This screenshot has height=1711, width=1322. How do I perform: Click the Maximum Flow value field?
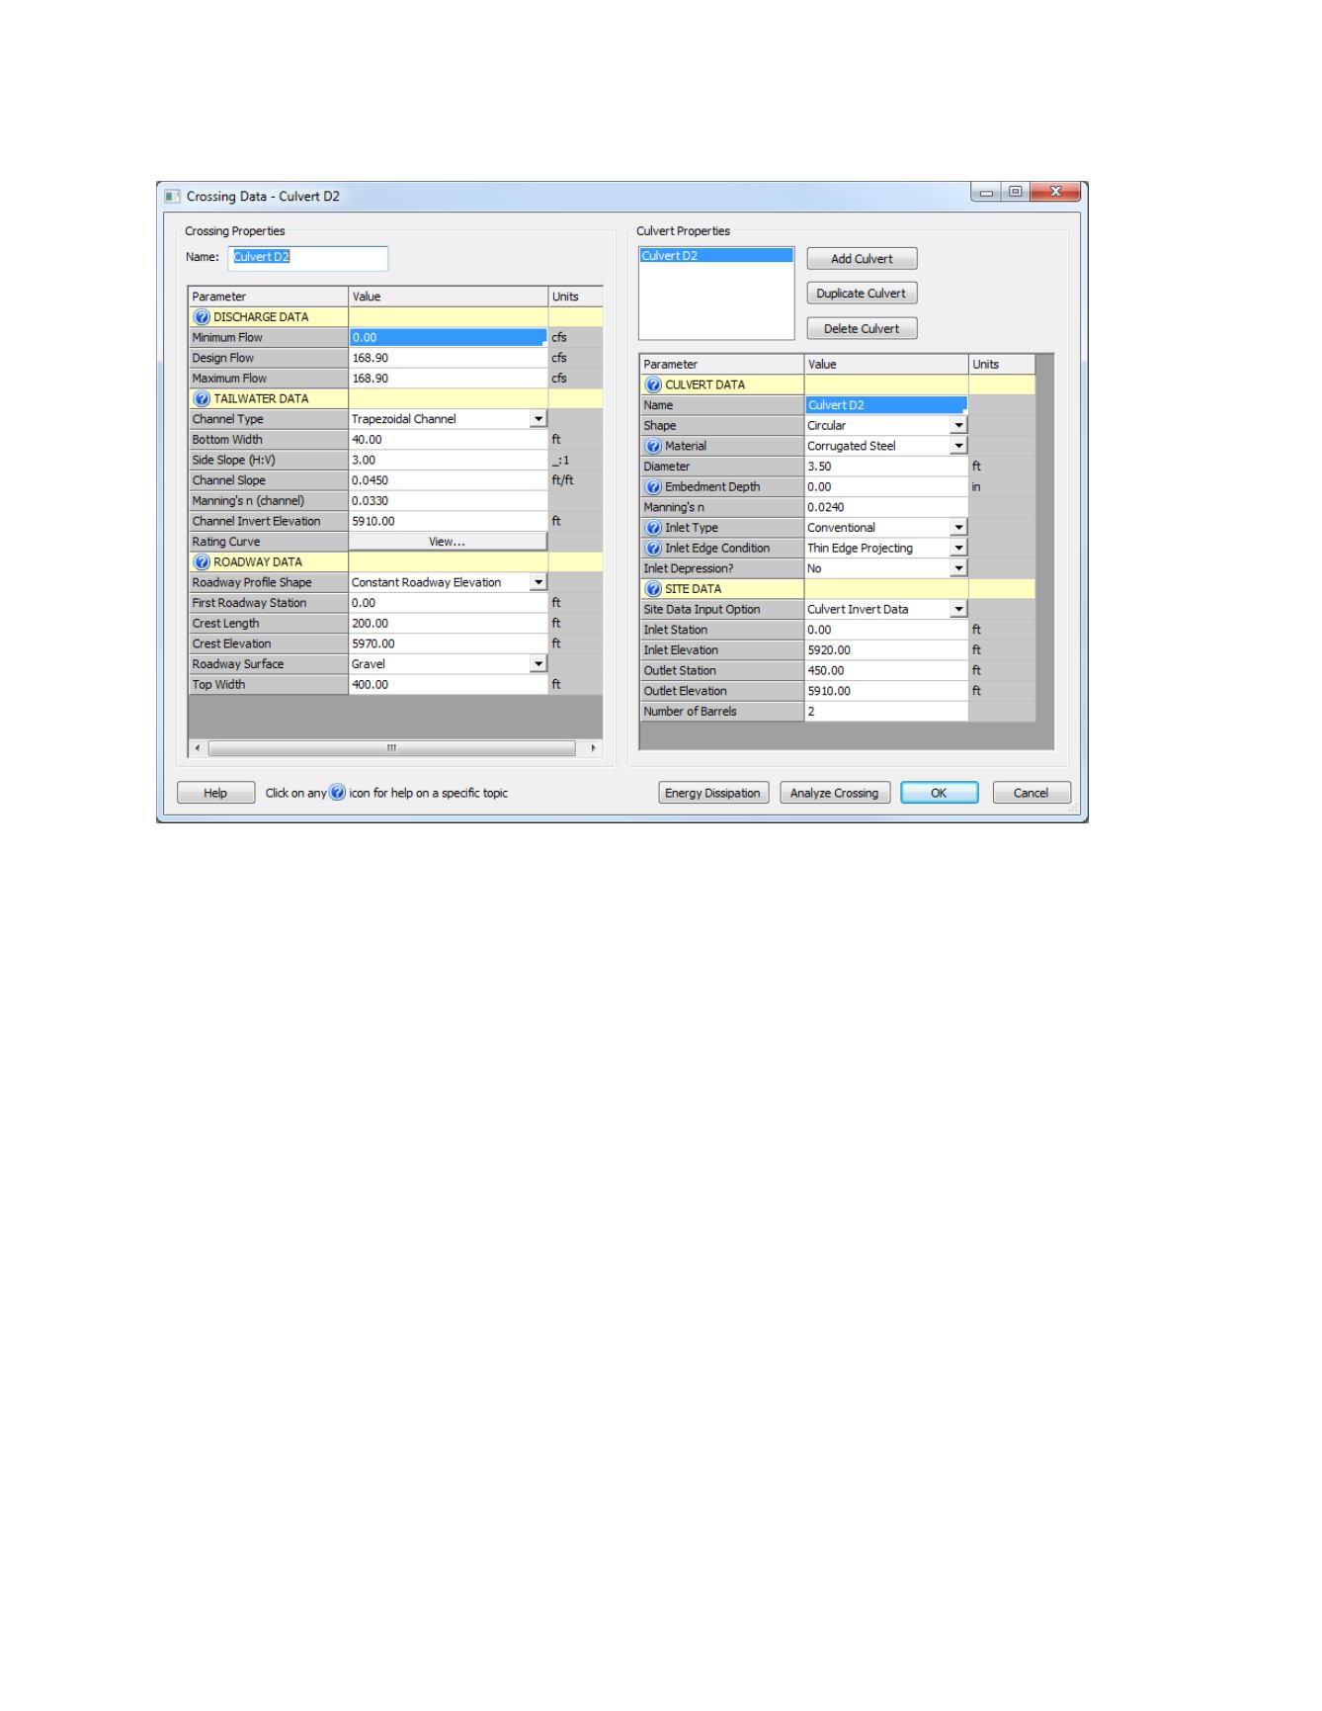[448, 379]
